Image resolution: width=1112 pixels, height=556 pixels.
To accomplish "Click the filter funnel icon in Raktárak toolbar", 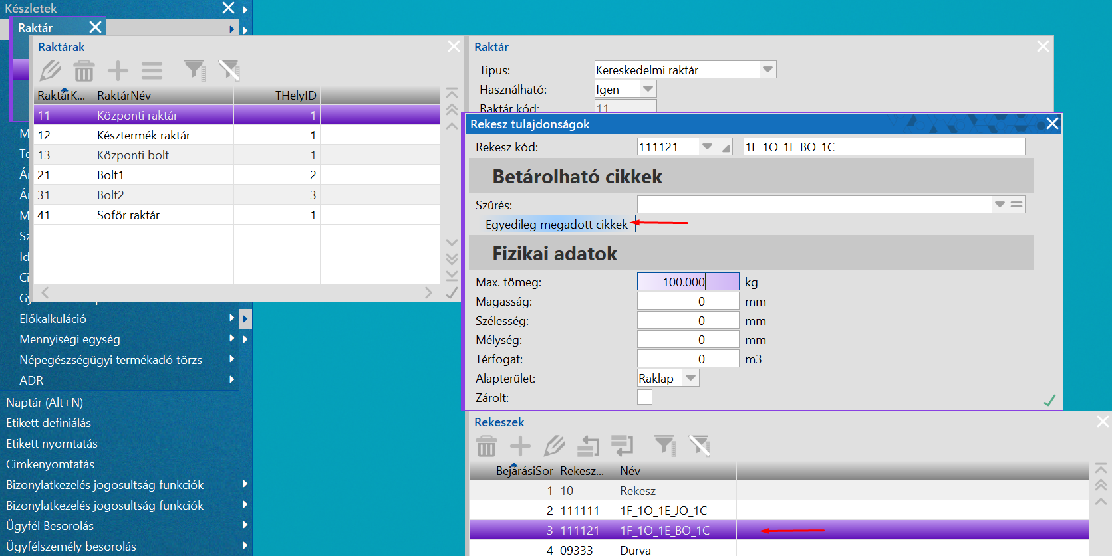I will (195, 70).
